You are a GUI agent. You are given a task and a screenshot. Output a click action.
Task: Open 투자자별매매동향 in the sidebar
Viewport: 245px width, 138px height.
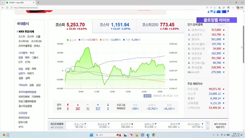(27, 92)
